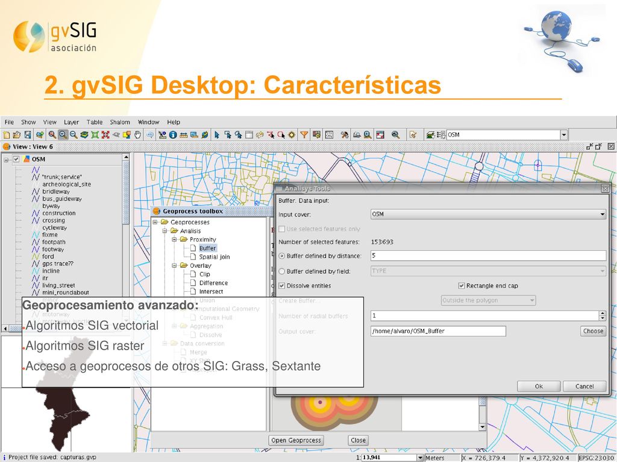
Task: Click Close in Geoprocess toolbox
Action: tap(358, 440)
